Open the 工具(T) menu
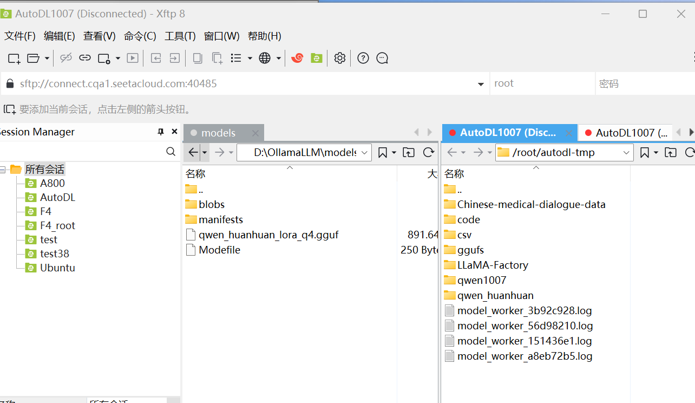Viewport: 695px width, 403px height. click(180, 36)
